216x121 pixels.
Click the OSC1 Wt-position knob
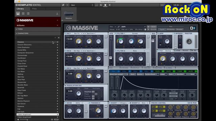coord(79,41)
